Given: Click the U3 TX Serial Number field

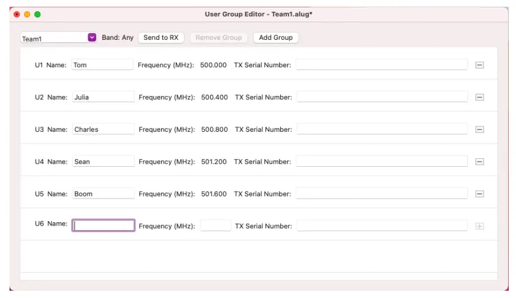Looking at the screenshot, I should pos(382,130).
